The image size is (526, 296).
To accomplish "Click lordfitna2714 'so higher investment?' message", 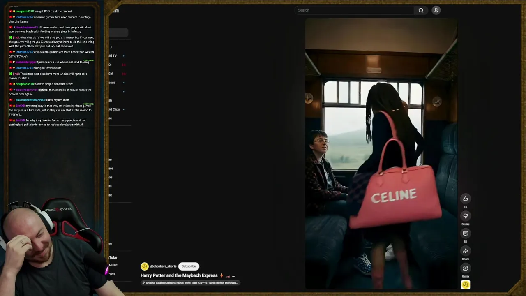I will tap(35, 68).
